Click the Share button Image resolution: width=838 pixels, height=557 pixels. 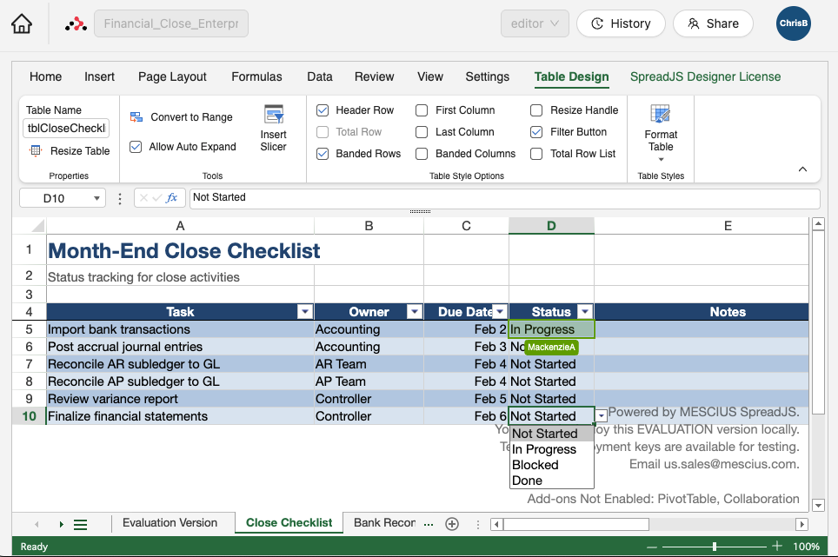pyautogui.click(x=713, y=23)
